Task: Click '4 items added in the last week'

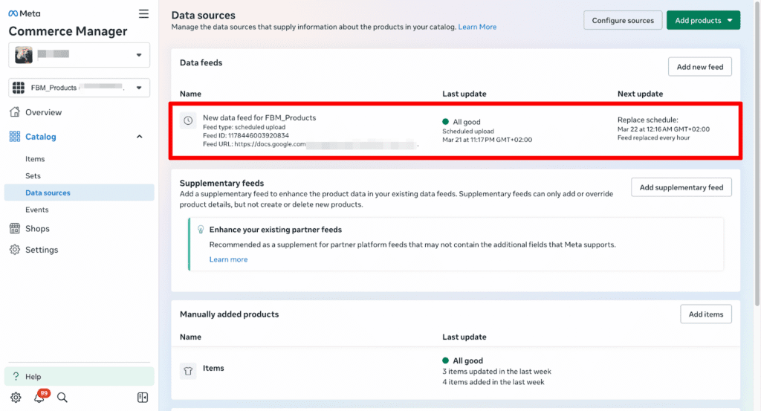Action: click(x=493, y=382)
